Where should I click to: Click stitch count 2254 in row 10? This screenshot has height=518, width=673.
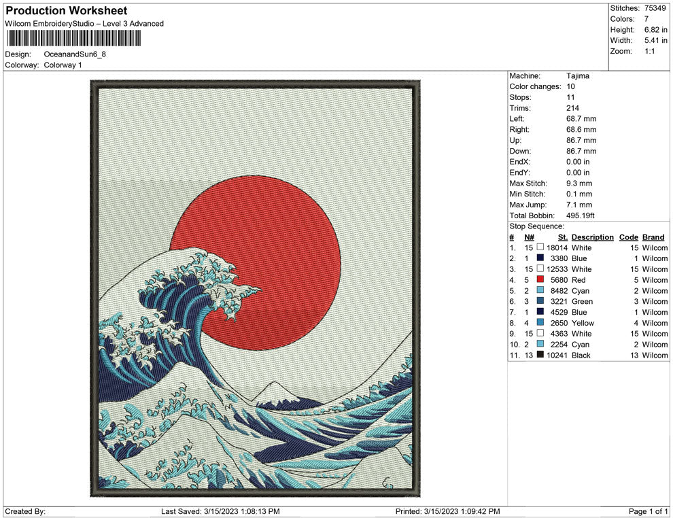[559, 344]
